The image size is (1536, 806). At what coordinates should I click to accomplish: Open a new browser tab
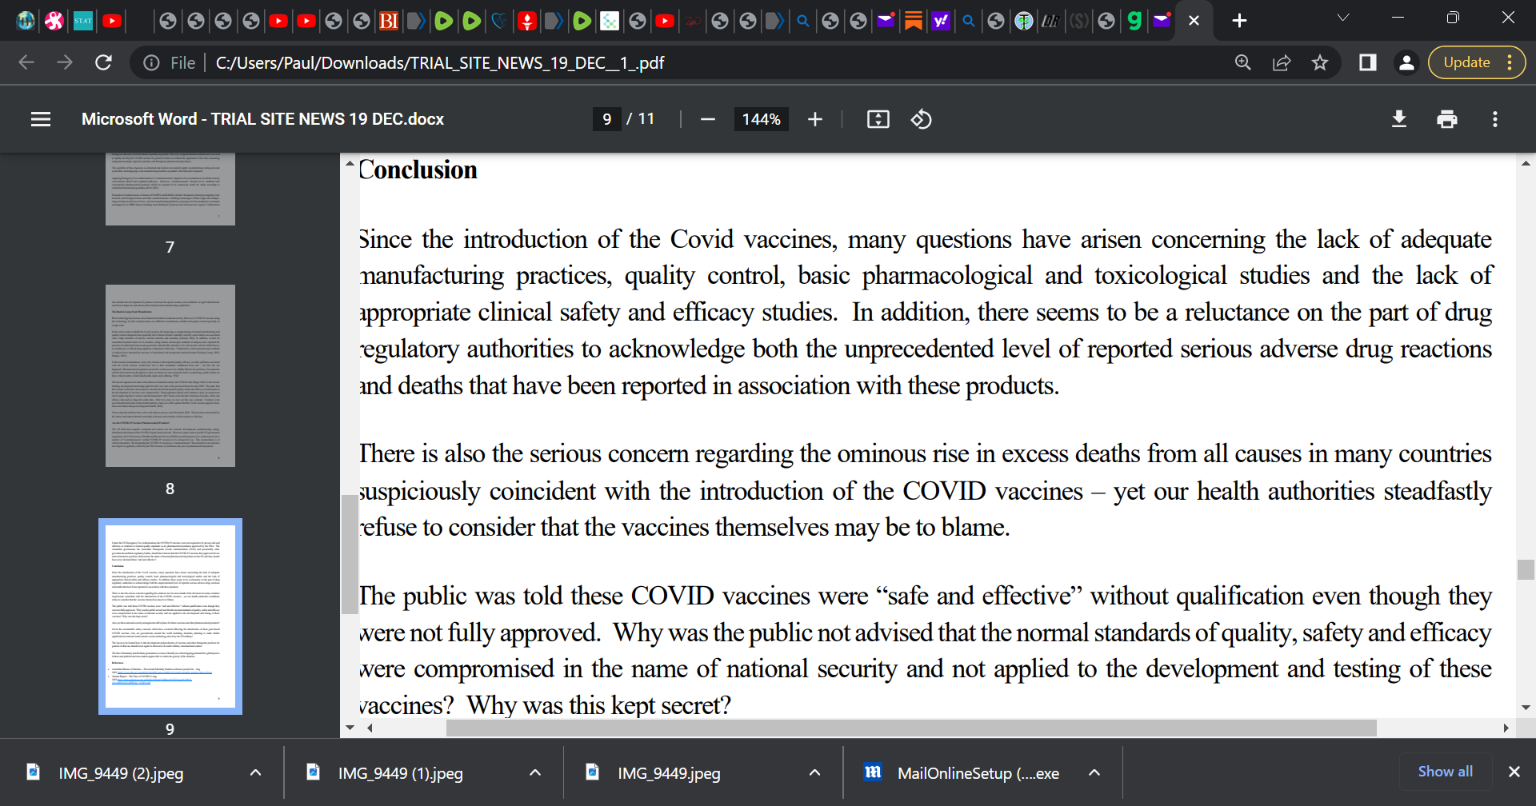point(1239,21)
